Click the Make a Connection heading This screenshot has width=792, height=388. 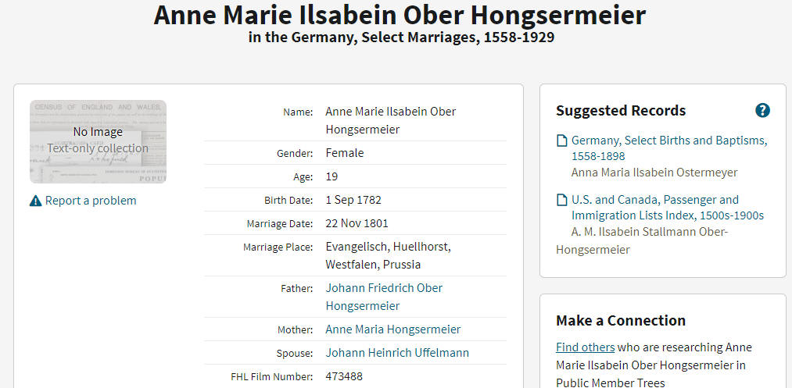(621, 320)
